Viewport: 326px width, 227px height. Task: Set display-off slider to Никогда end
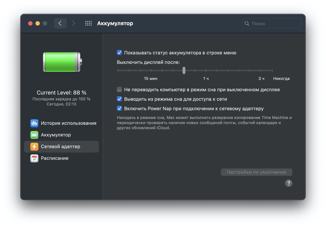273,70
